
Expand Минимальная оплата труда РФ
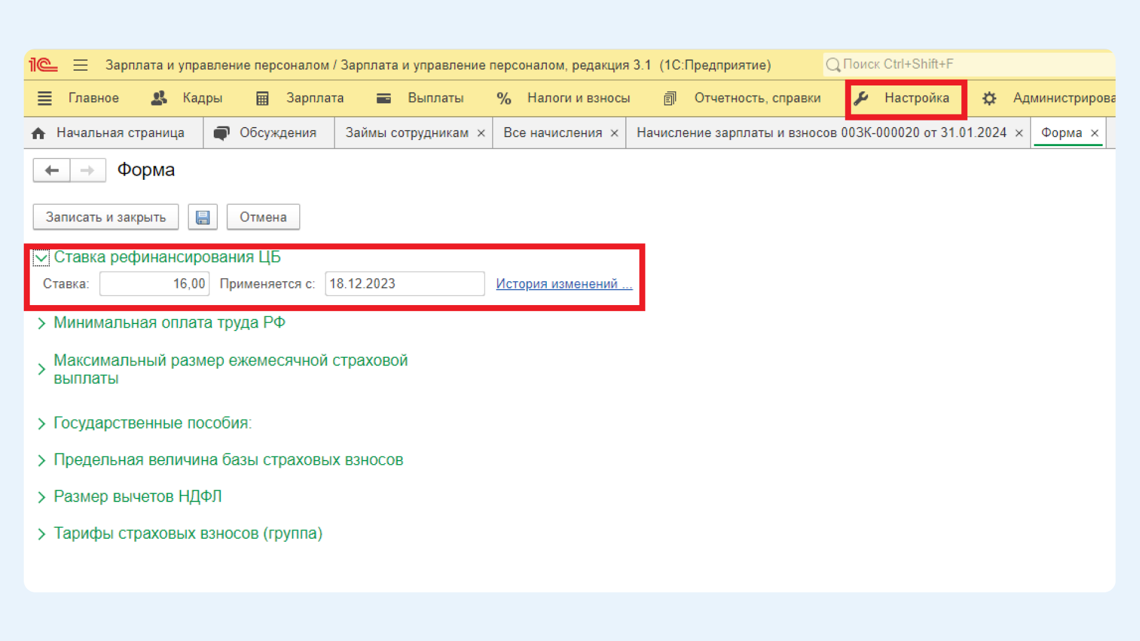pos(41,323)
